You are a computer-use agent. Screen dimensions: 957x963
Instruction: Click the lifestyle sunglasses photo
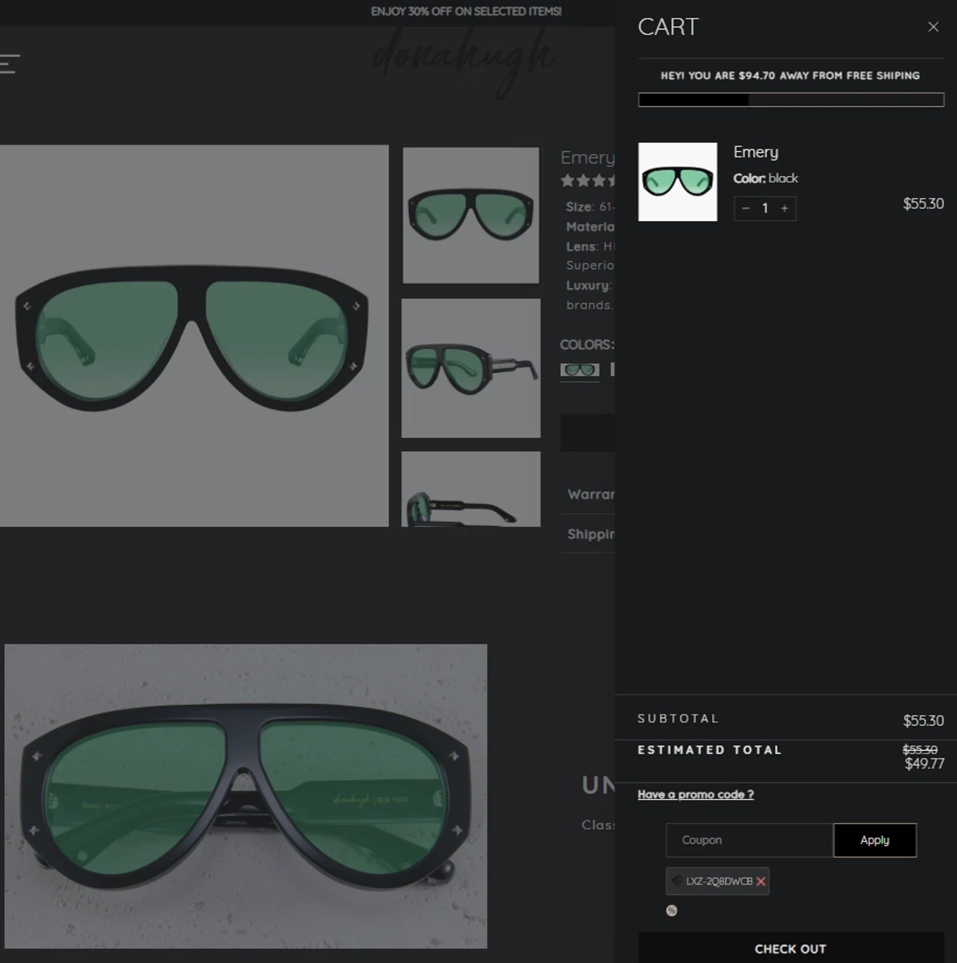tap(246, 796)
